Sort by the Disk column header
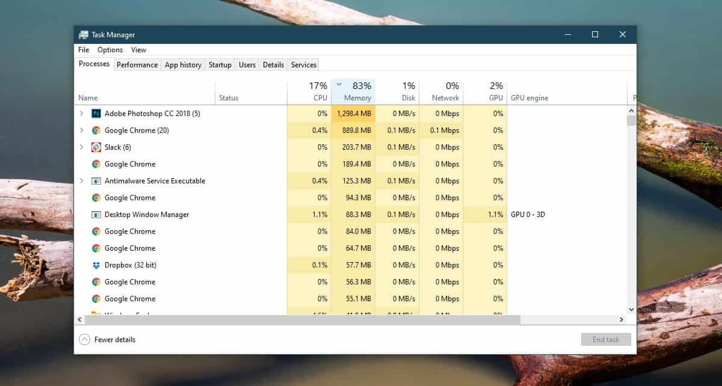 pos(397,92)
